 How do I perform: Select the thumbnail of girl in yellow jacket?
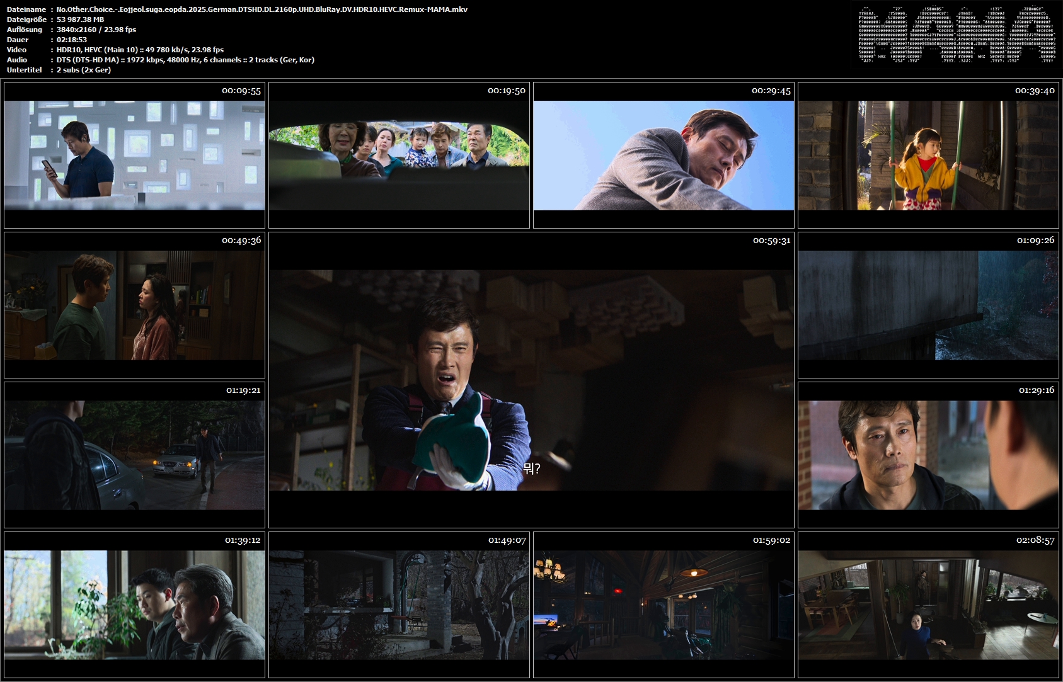click(928, 156)
